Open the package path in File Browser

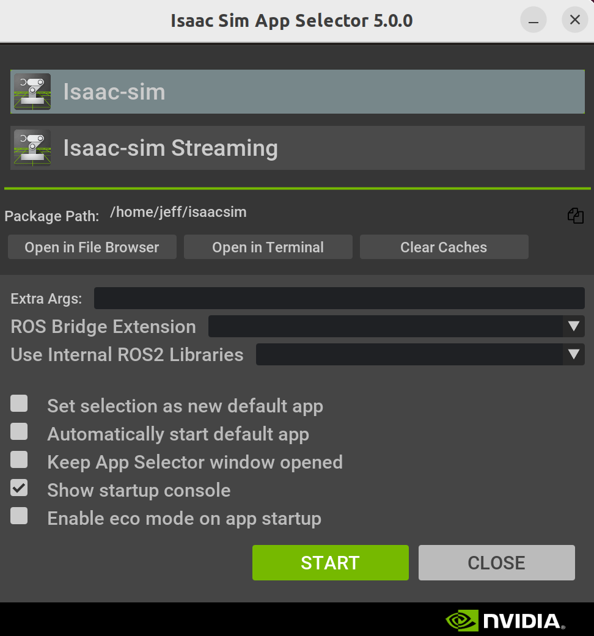(92, 247)
